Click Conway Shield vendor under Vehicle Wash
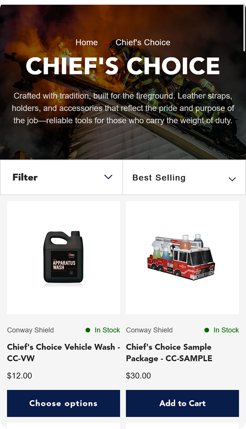The image size is (246, 429). click(30, 330)
